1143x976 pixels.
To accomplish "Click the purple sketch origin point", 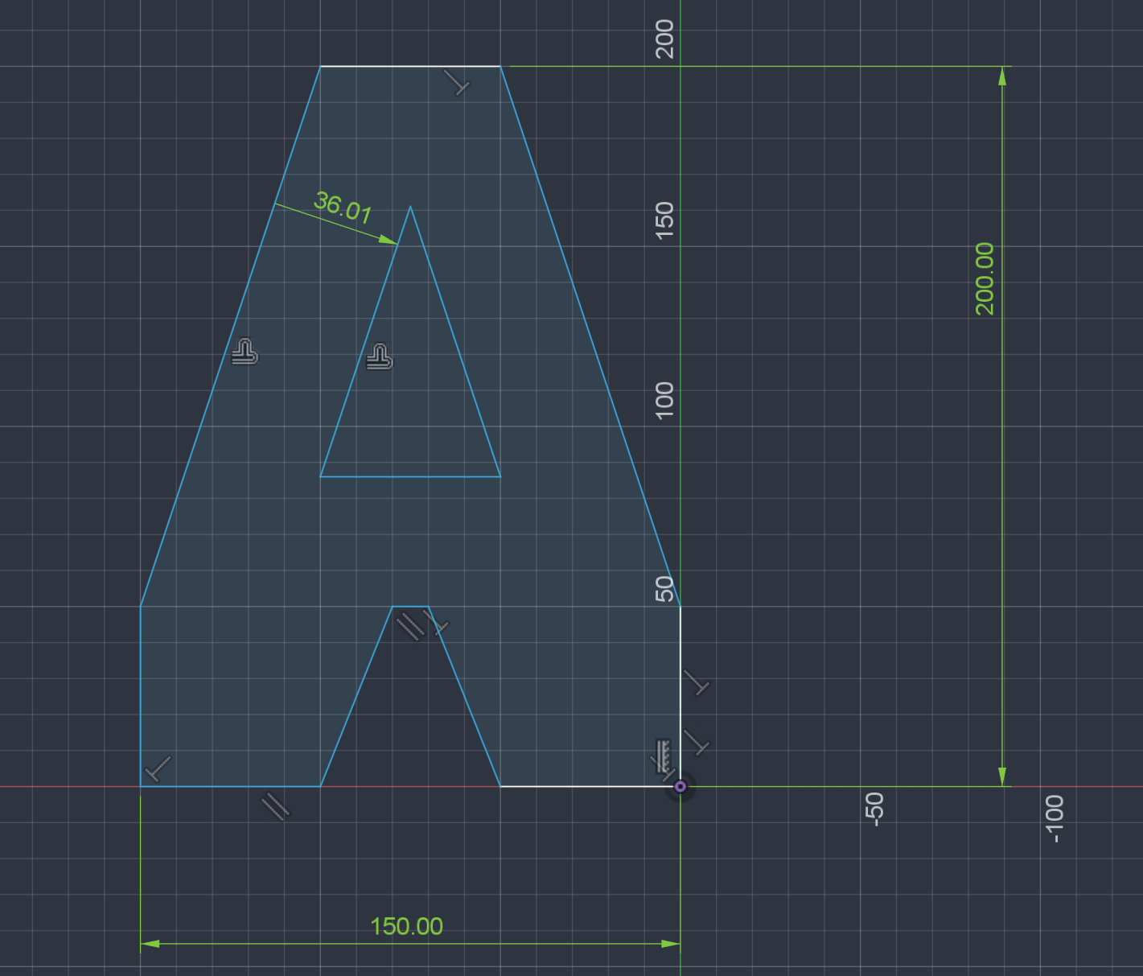I will [680, 786].
